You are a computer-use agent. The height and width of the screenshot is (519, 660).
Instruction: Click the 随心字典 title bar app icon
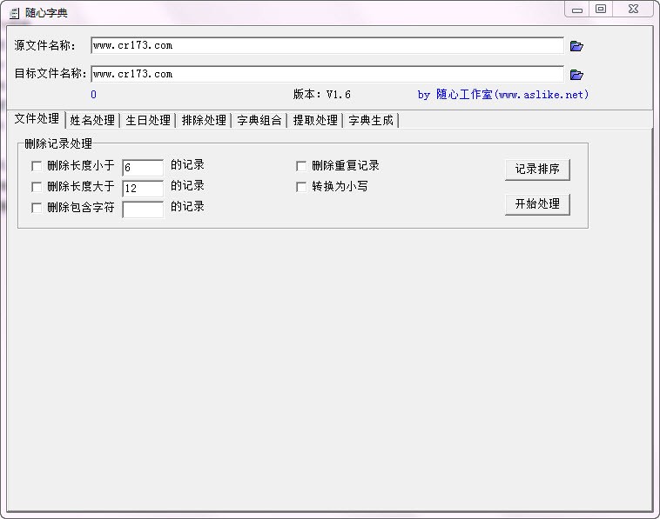(14, 13)
